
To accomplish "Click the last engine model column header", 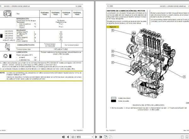I will (x=77, y=14).
